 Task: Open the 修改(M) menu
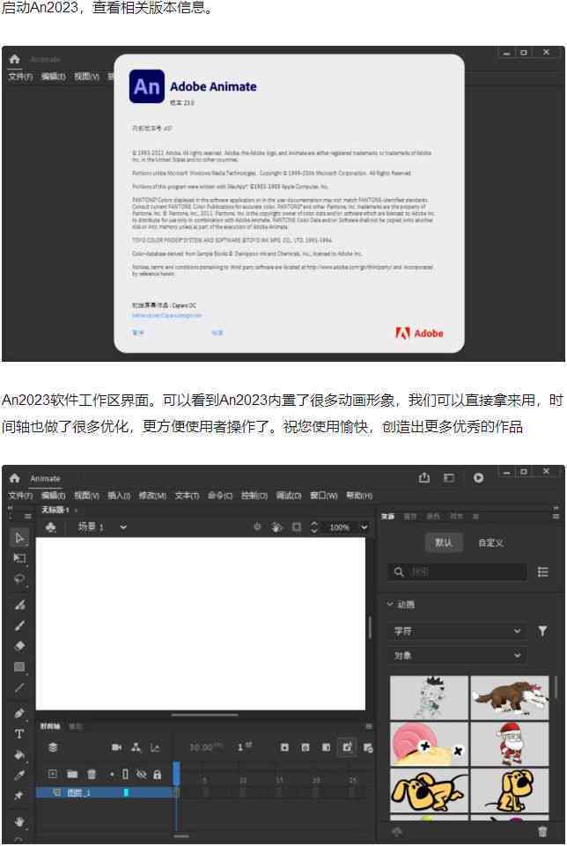click(x=152, y=496)
